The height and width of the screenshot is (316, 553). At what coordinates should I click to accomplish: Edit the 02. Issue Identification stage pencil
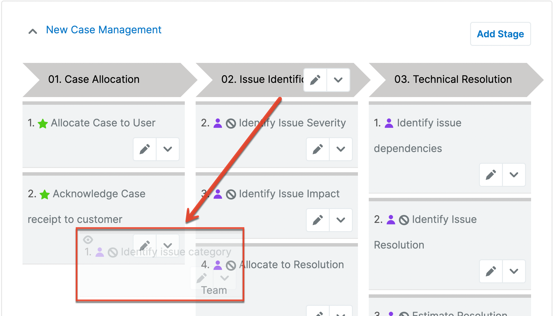click(315, 80)
